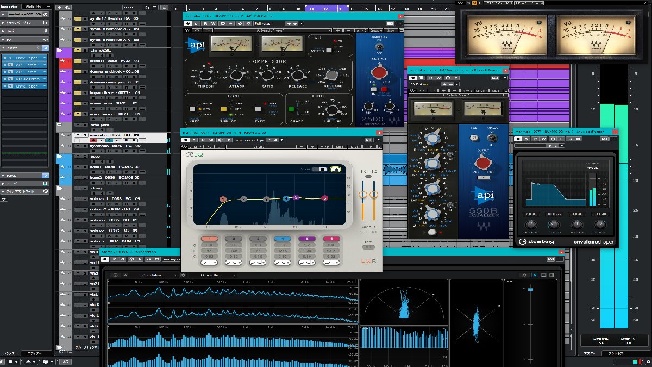Click the white IN button on 550B equalizer
The height and width of the screenshot is (367, 652).
432,232
